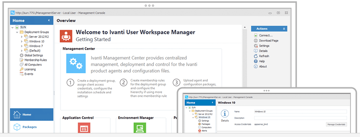Click the Deployment Groups folder icon in the small window
The height and width of the screenshot is (137, 360).
click(x=193, y=111)
